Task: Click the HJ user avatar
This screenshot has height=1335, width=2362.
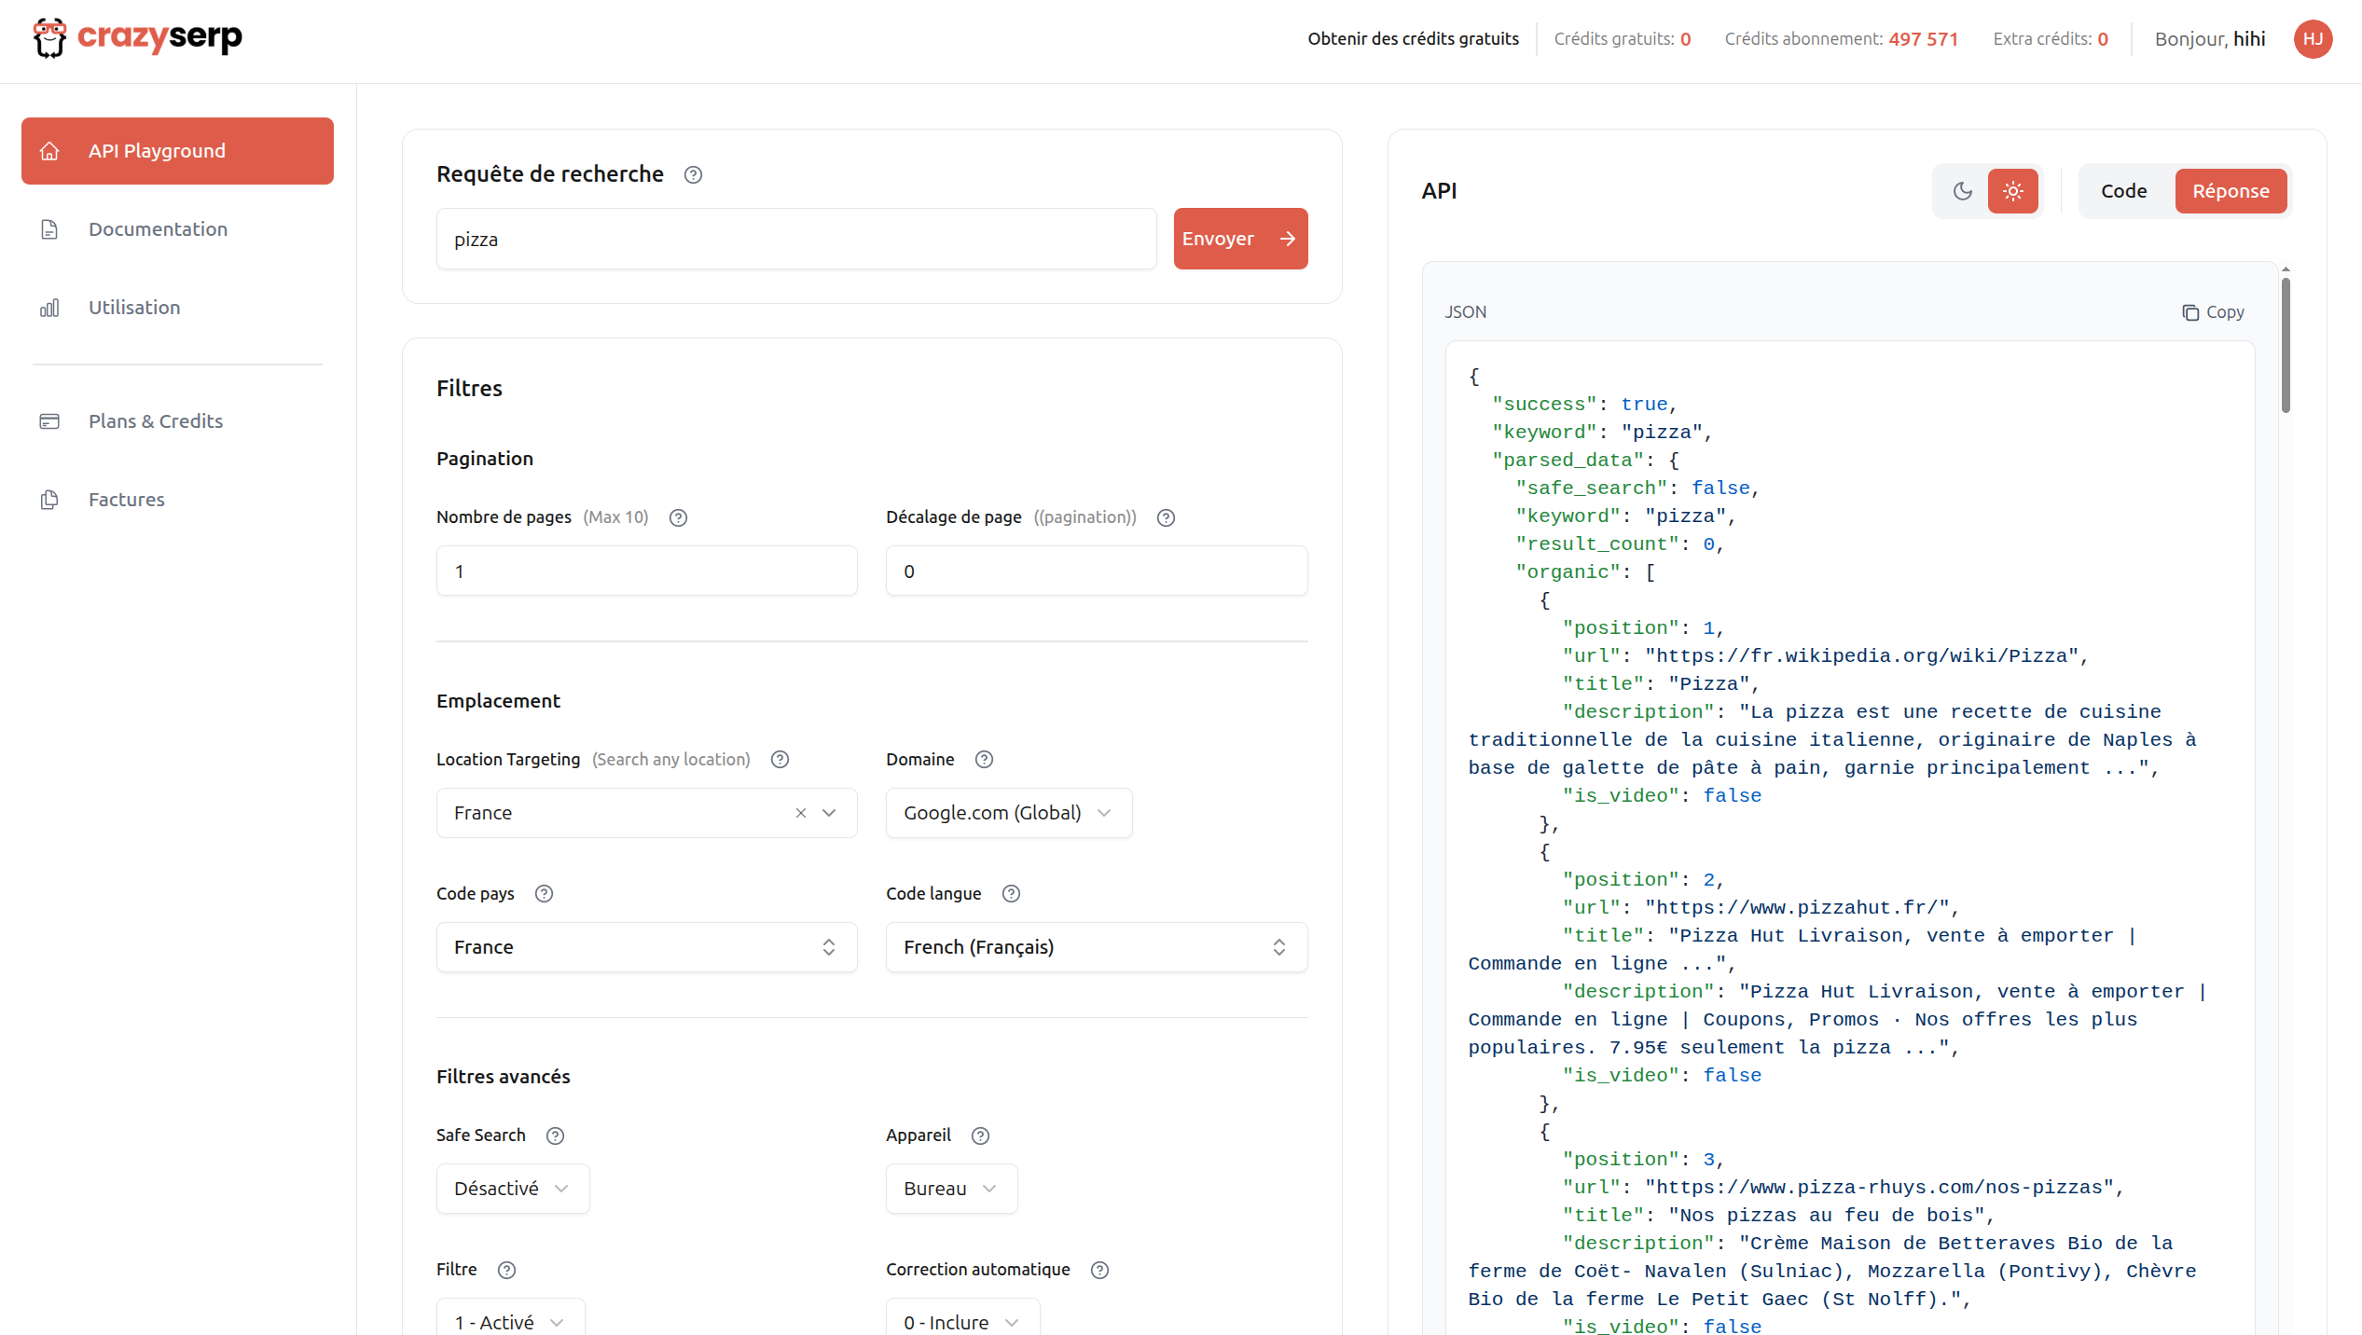Action: (2313, 39)
